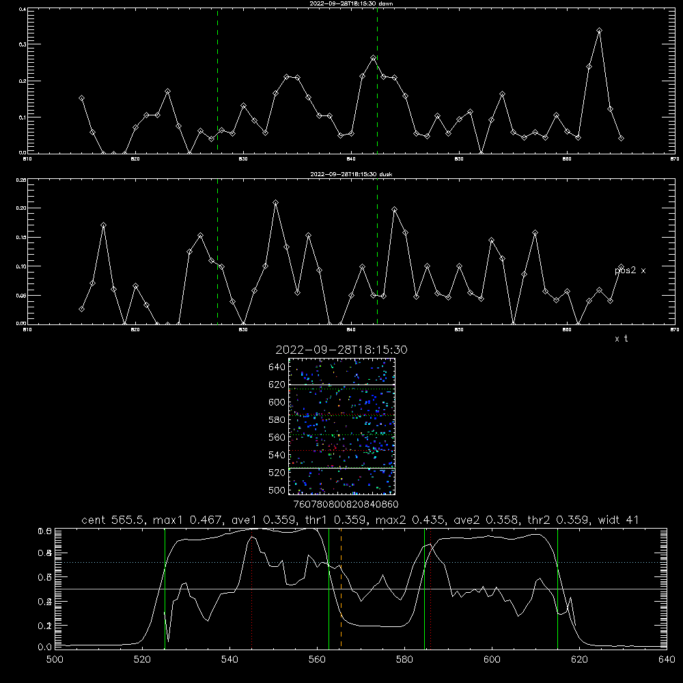Click x-axis label '540' of bottom plot

229,660
